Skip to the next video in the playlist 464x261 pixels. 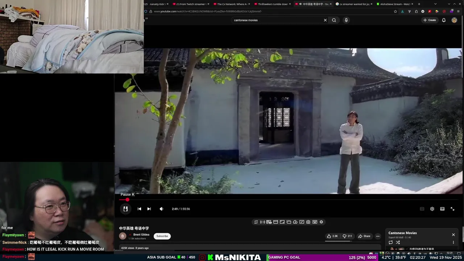coord(149,209)
